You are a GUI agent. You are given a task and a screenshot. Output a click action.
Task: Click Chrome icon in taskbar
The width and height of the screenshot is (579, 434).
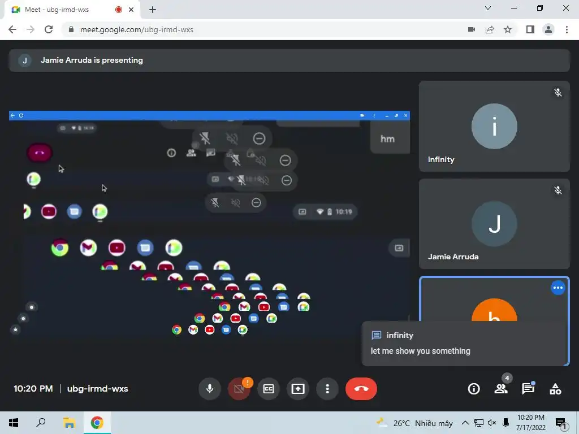coord(97,423)
